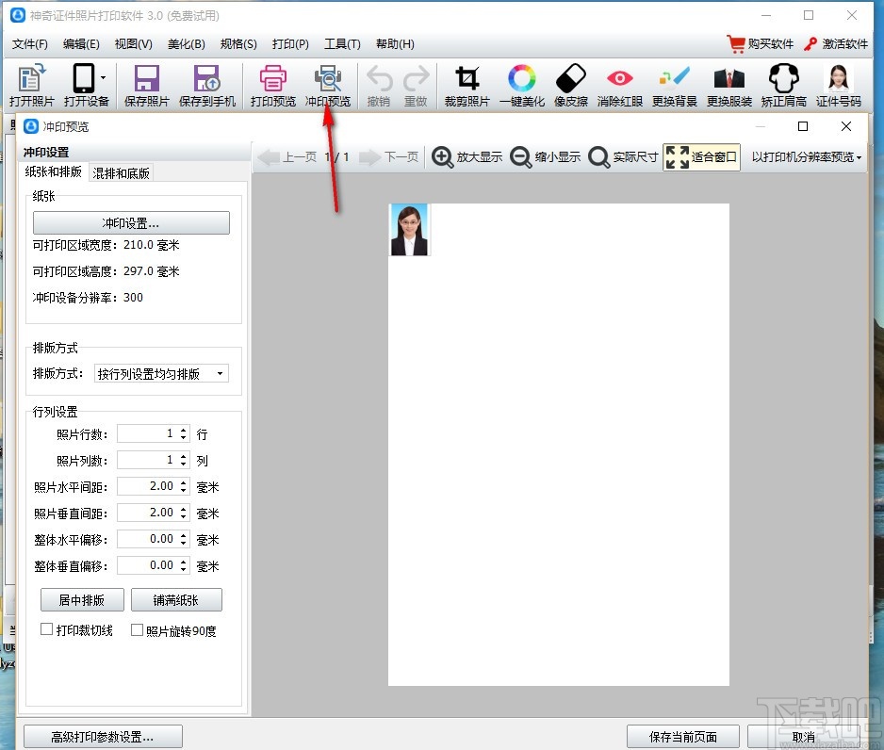The height and width of the screenshot is (750, 884).
Task: Click the 打开设备 phone icon
Action: [x=84, y=78]
